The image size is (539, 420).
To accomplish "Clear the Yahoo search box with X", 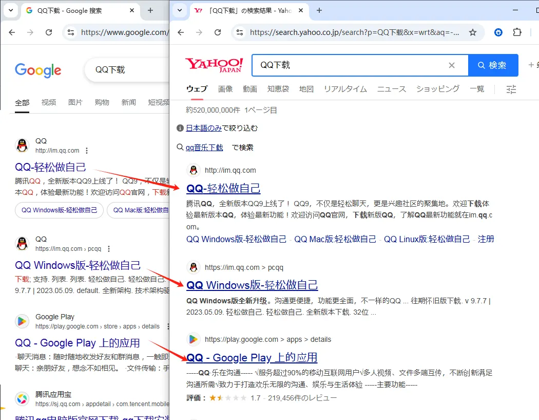I will tap(452, 65).
